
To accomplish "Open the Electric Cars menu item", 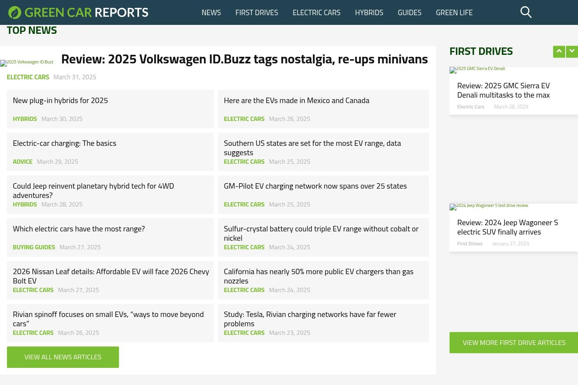I will pyautogui.click(x=316, y=12).
